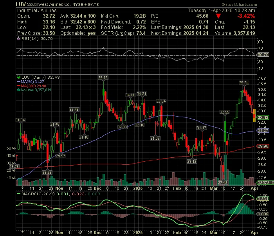Click the 29.12 low price label
Viewport: 274px width, 236px height.
tap(192, 161)
